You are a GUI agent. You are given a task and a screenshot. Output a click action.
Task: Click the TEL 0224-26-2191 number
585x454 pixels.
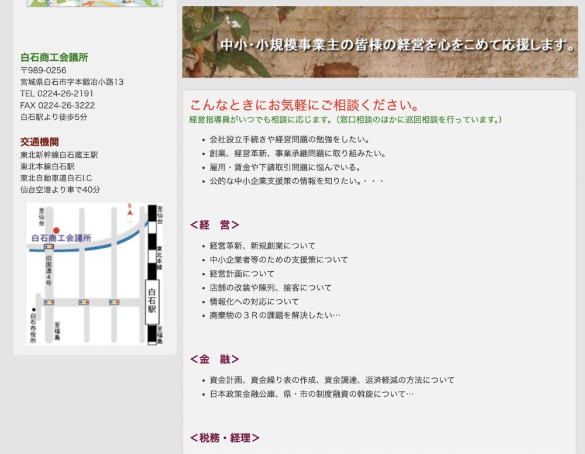point(57,93)
